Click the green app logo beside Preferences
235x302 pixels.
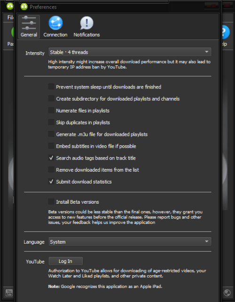24,7
